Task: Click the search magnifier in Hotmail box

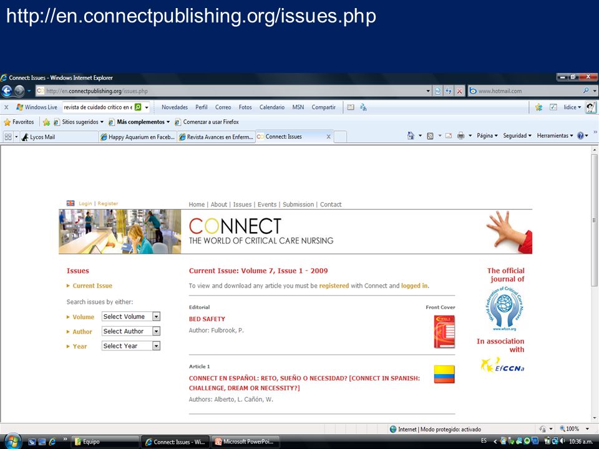Action: pos(586,91)
